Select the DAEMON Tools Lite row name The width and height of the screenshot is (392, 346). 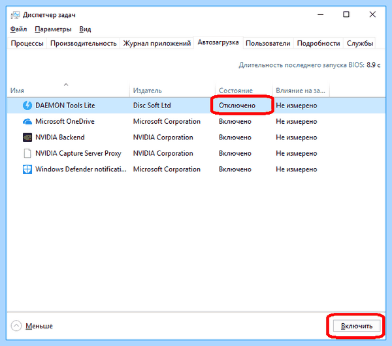65,106
